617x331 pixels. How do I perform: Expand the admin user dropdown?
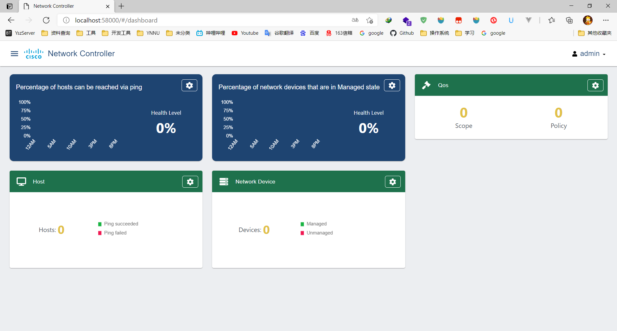pos(589,54)
